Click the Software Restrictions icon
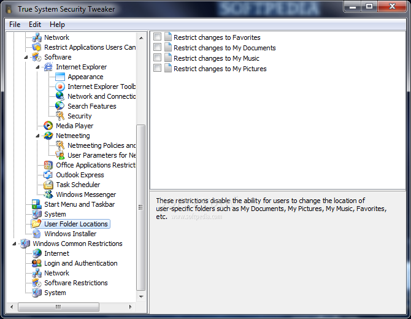The width and height of the screenshot is (411, 319). (37, 283)
